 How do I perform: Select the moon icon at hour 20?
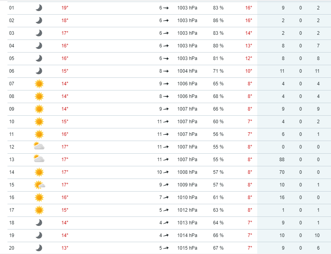click(x=39, y=248)
